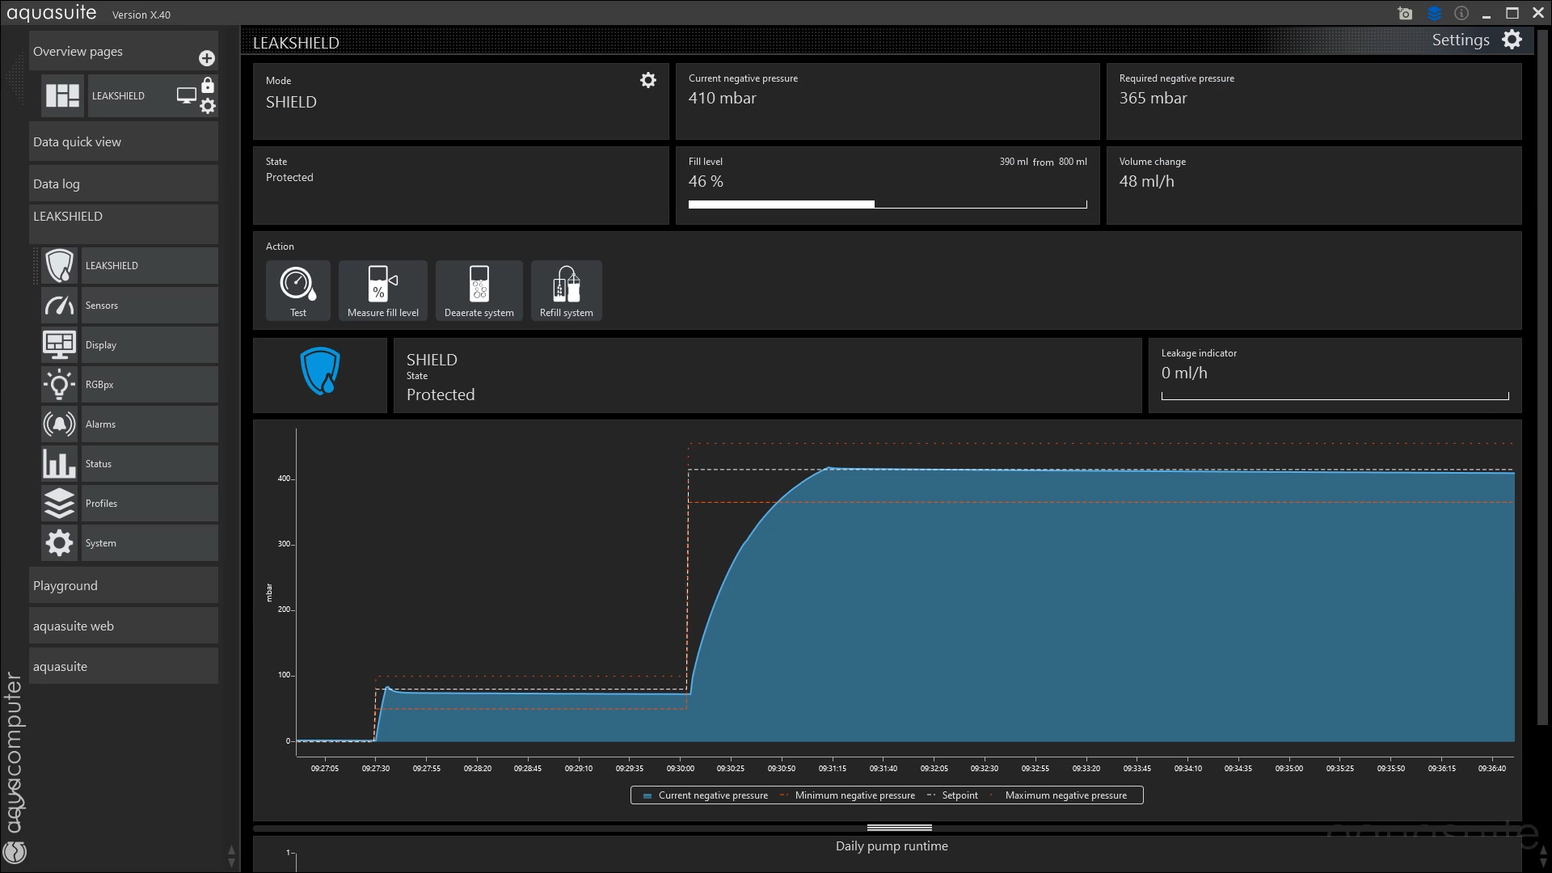Click the 410 mbar current pressure value
This screenshot has width=1552, height=873.
723,98
